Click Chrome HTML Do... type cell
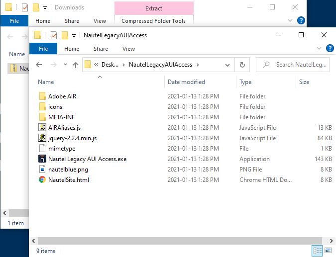The height and width of the screenshot is (257, 336). click(265, 180)
